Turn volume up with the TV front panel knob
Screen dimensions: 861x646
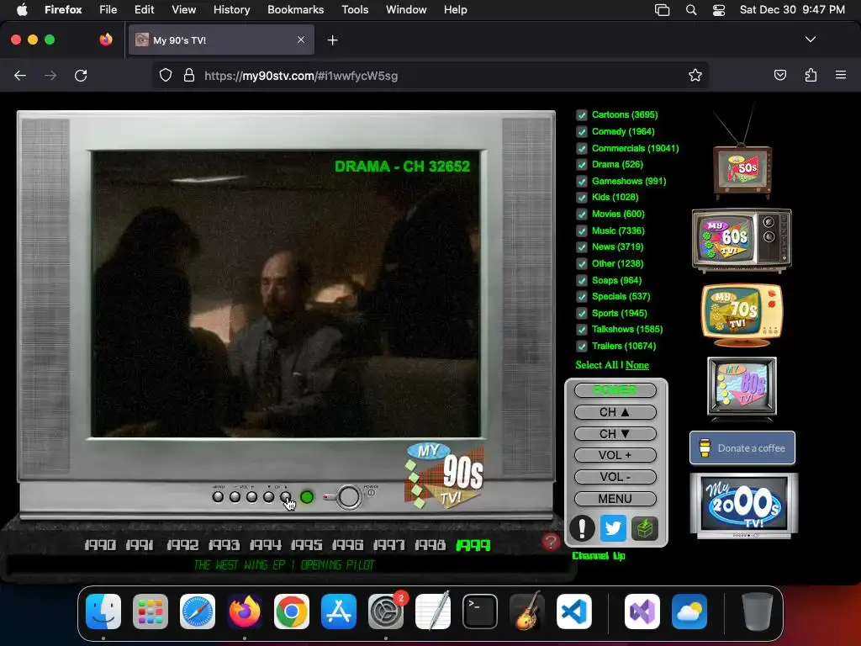point(251,497)
